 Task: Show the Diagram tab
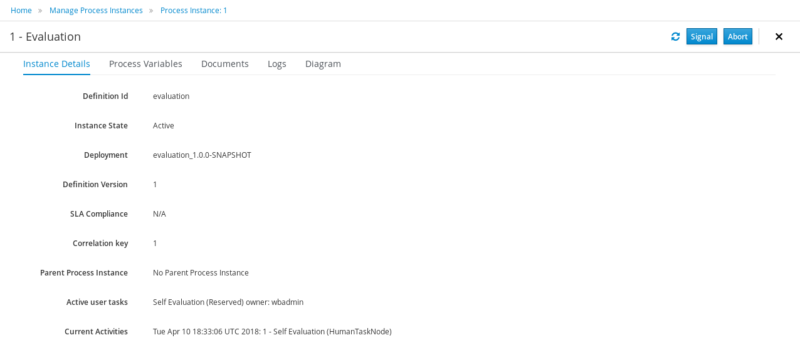coord(323,64)
